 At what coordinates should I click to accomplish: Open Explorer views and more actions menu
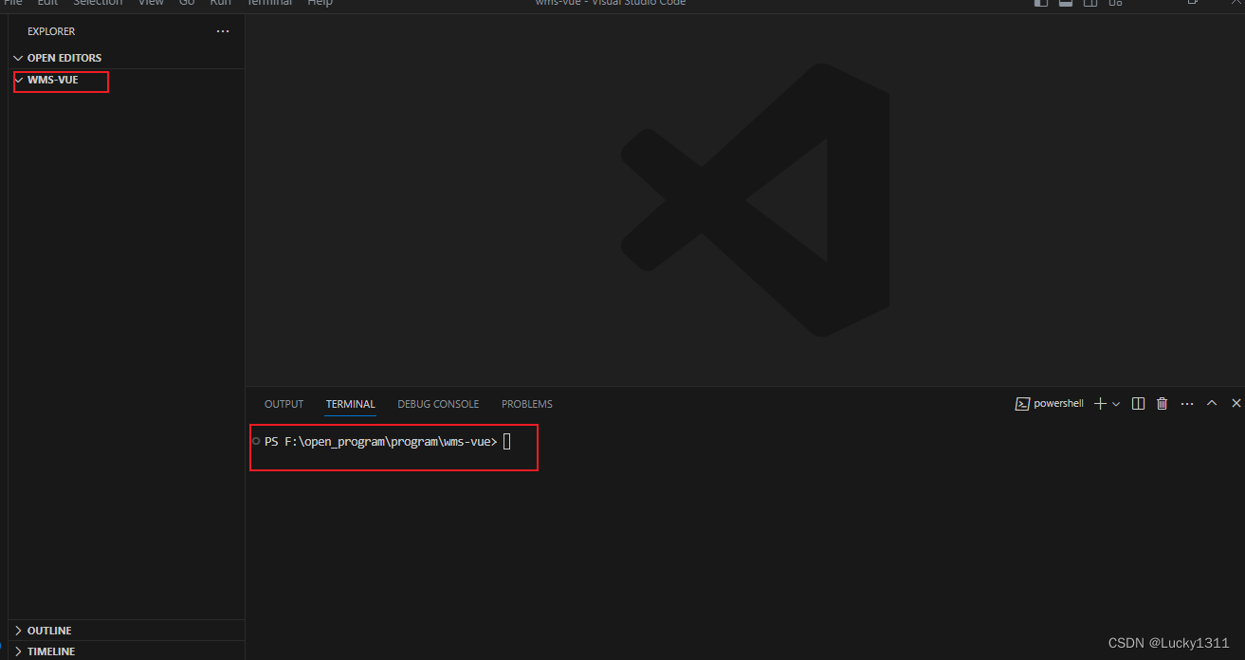coord(223,31)
